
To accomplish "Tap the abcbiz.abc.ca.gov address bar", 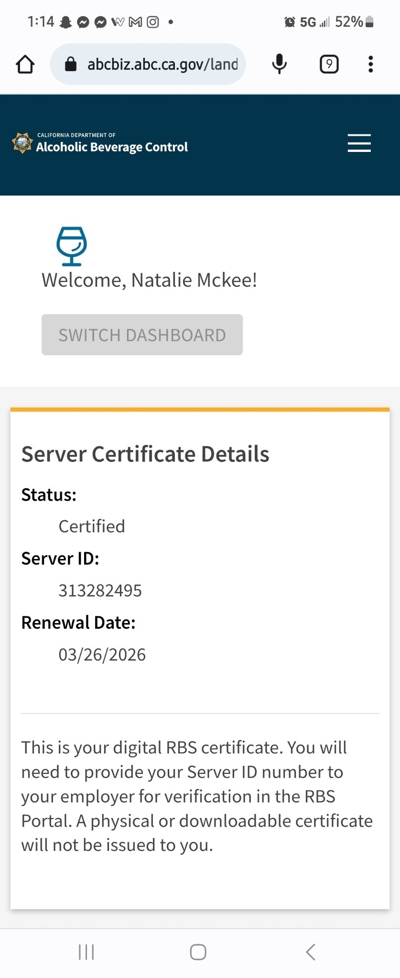I will pos(162,64).
